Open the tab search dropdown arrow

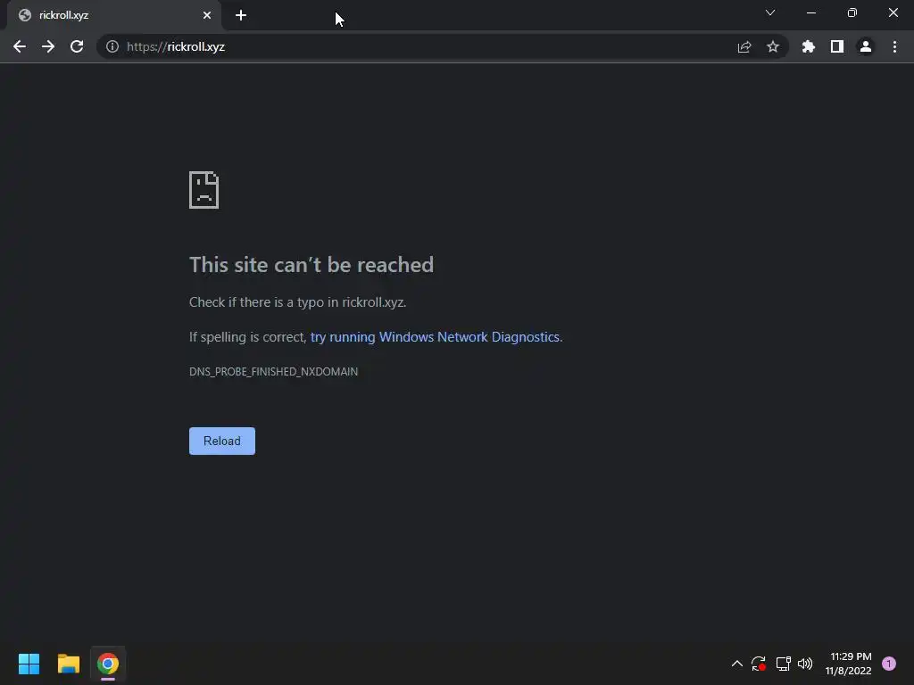pyautogui.click(x=770, y=12)
